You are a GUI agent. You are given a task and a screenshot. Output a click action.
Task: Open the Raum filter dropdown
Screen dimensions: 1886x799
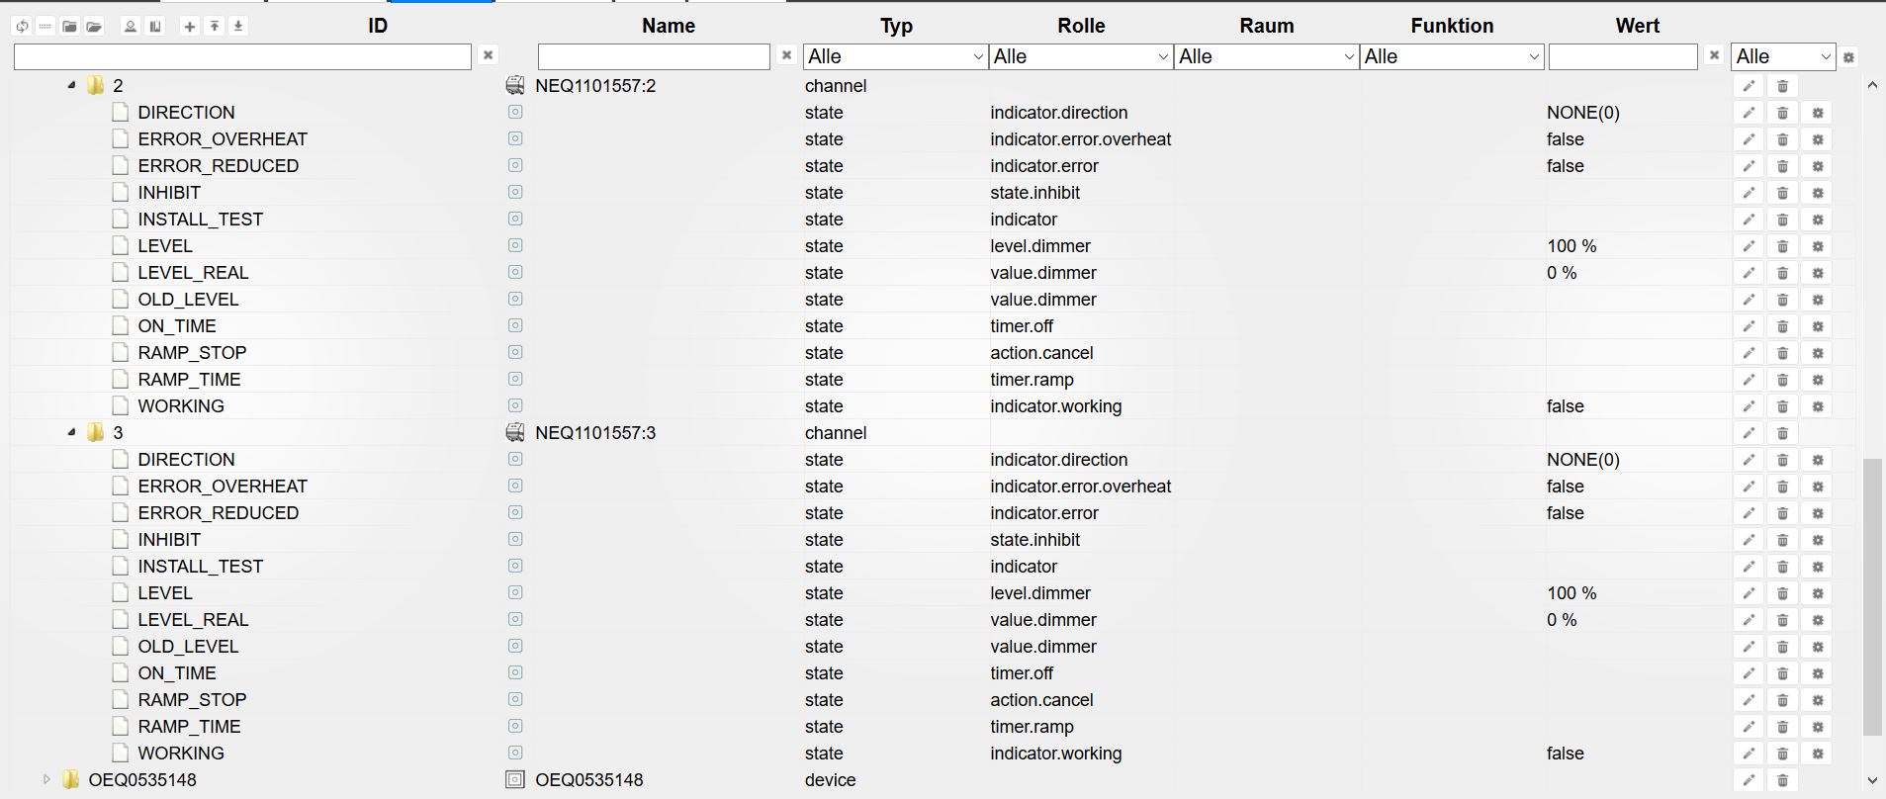[1266, 57]
